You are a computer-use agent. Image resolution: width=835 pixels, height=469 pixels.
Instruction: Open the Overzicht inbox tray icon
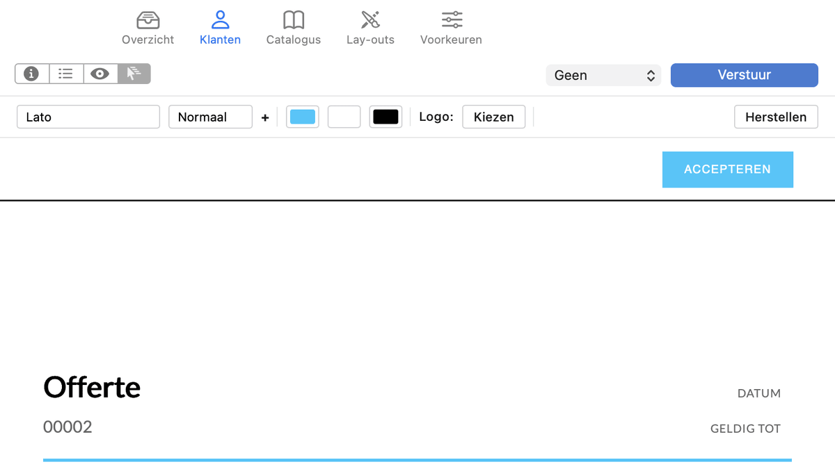pyautogui.click(x=148, y=19)
